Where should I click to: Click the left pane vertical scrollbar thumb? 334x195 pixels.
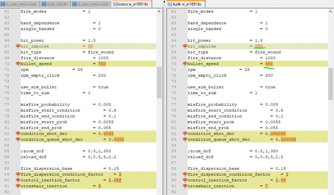pyautogui.click(x=159, y=82)
